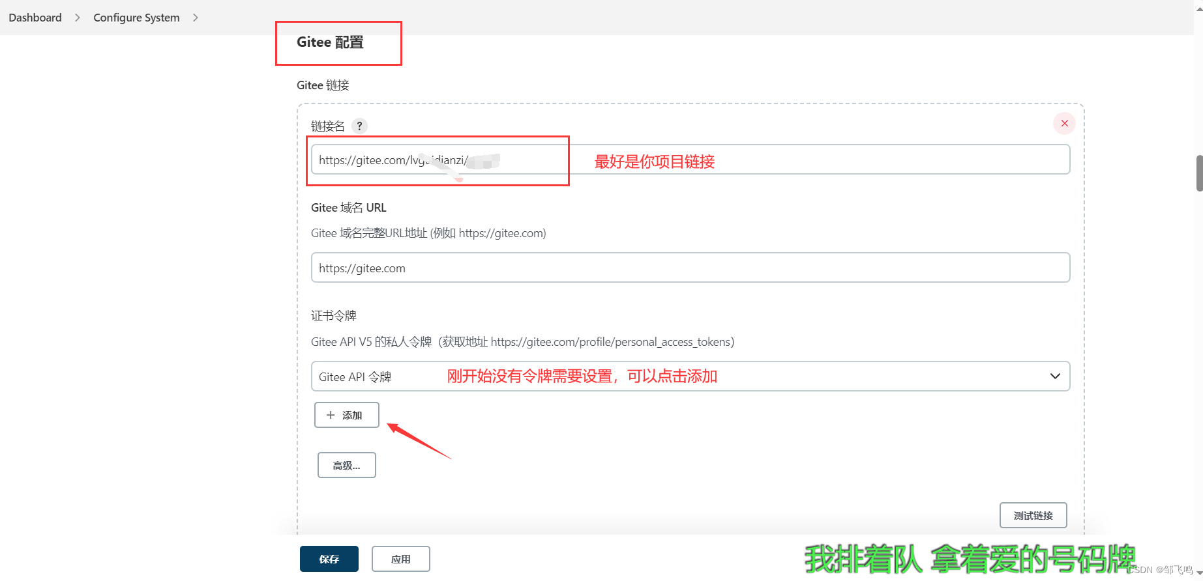The height and width of the screenshot is (581, 1203).
Task: Click the Gitee 配置 section heading
Action: click(330, 42)
